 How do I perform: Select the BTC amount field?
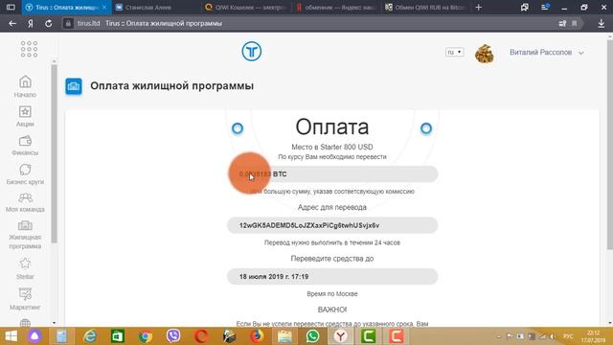click(332, 174)
